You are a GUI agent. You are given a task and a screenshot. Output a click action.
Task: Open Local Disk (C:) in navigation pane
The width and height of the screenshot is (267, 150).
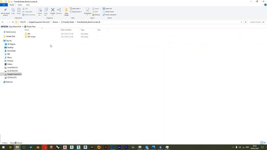13,67
